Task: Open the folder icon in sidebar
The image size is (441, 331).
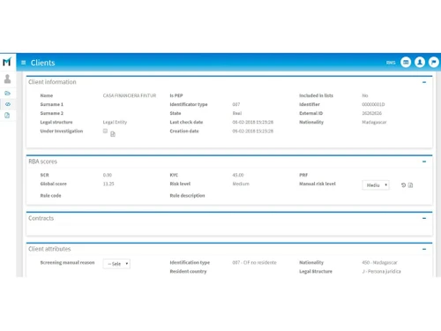Action: (x=8, y=94)
